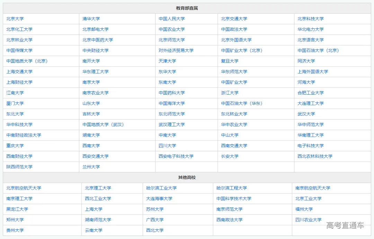Select the 浙江大学 link

pos(229,93)
